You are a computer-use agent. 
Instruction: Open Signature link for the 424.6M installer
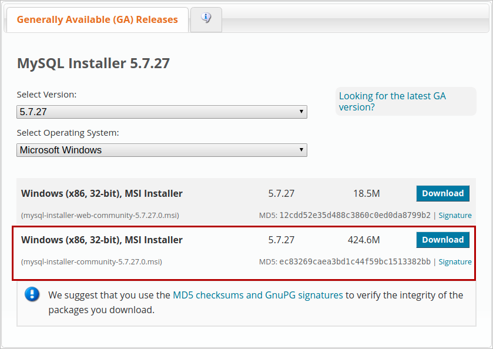click(x=455, y=261)
